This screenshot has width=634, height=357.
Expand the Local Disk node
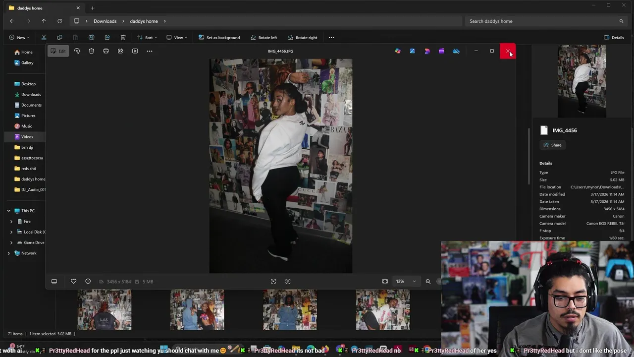(x=11, y=232)
